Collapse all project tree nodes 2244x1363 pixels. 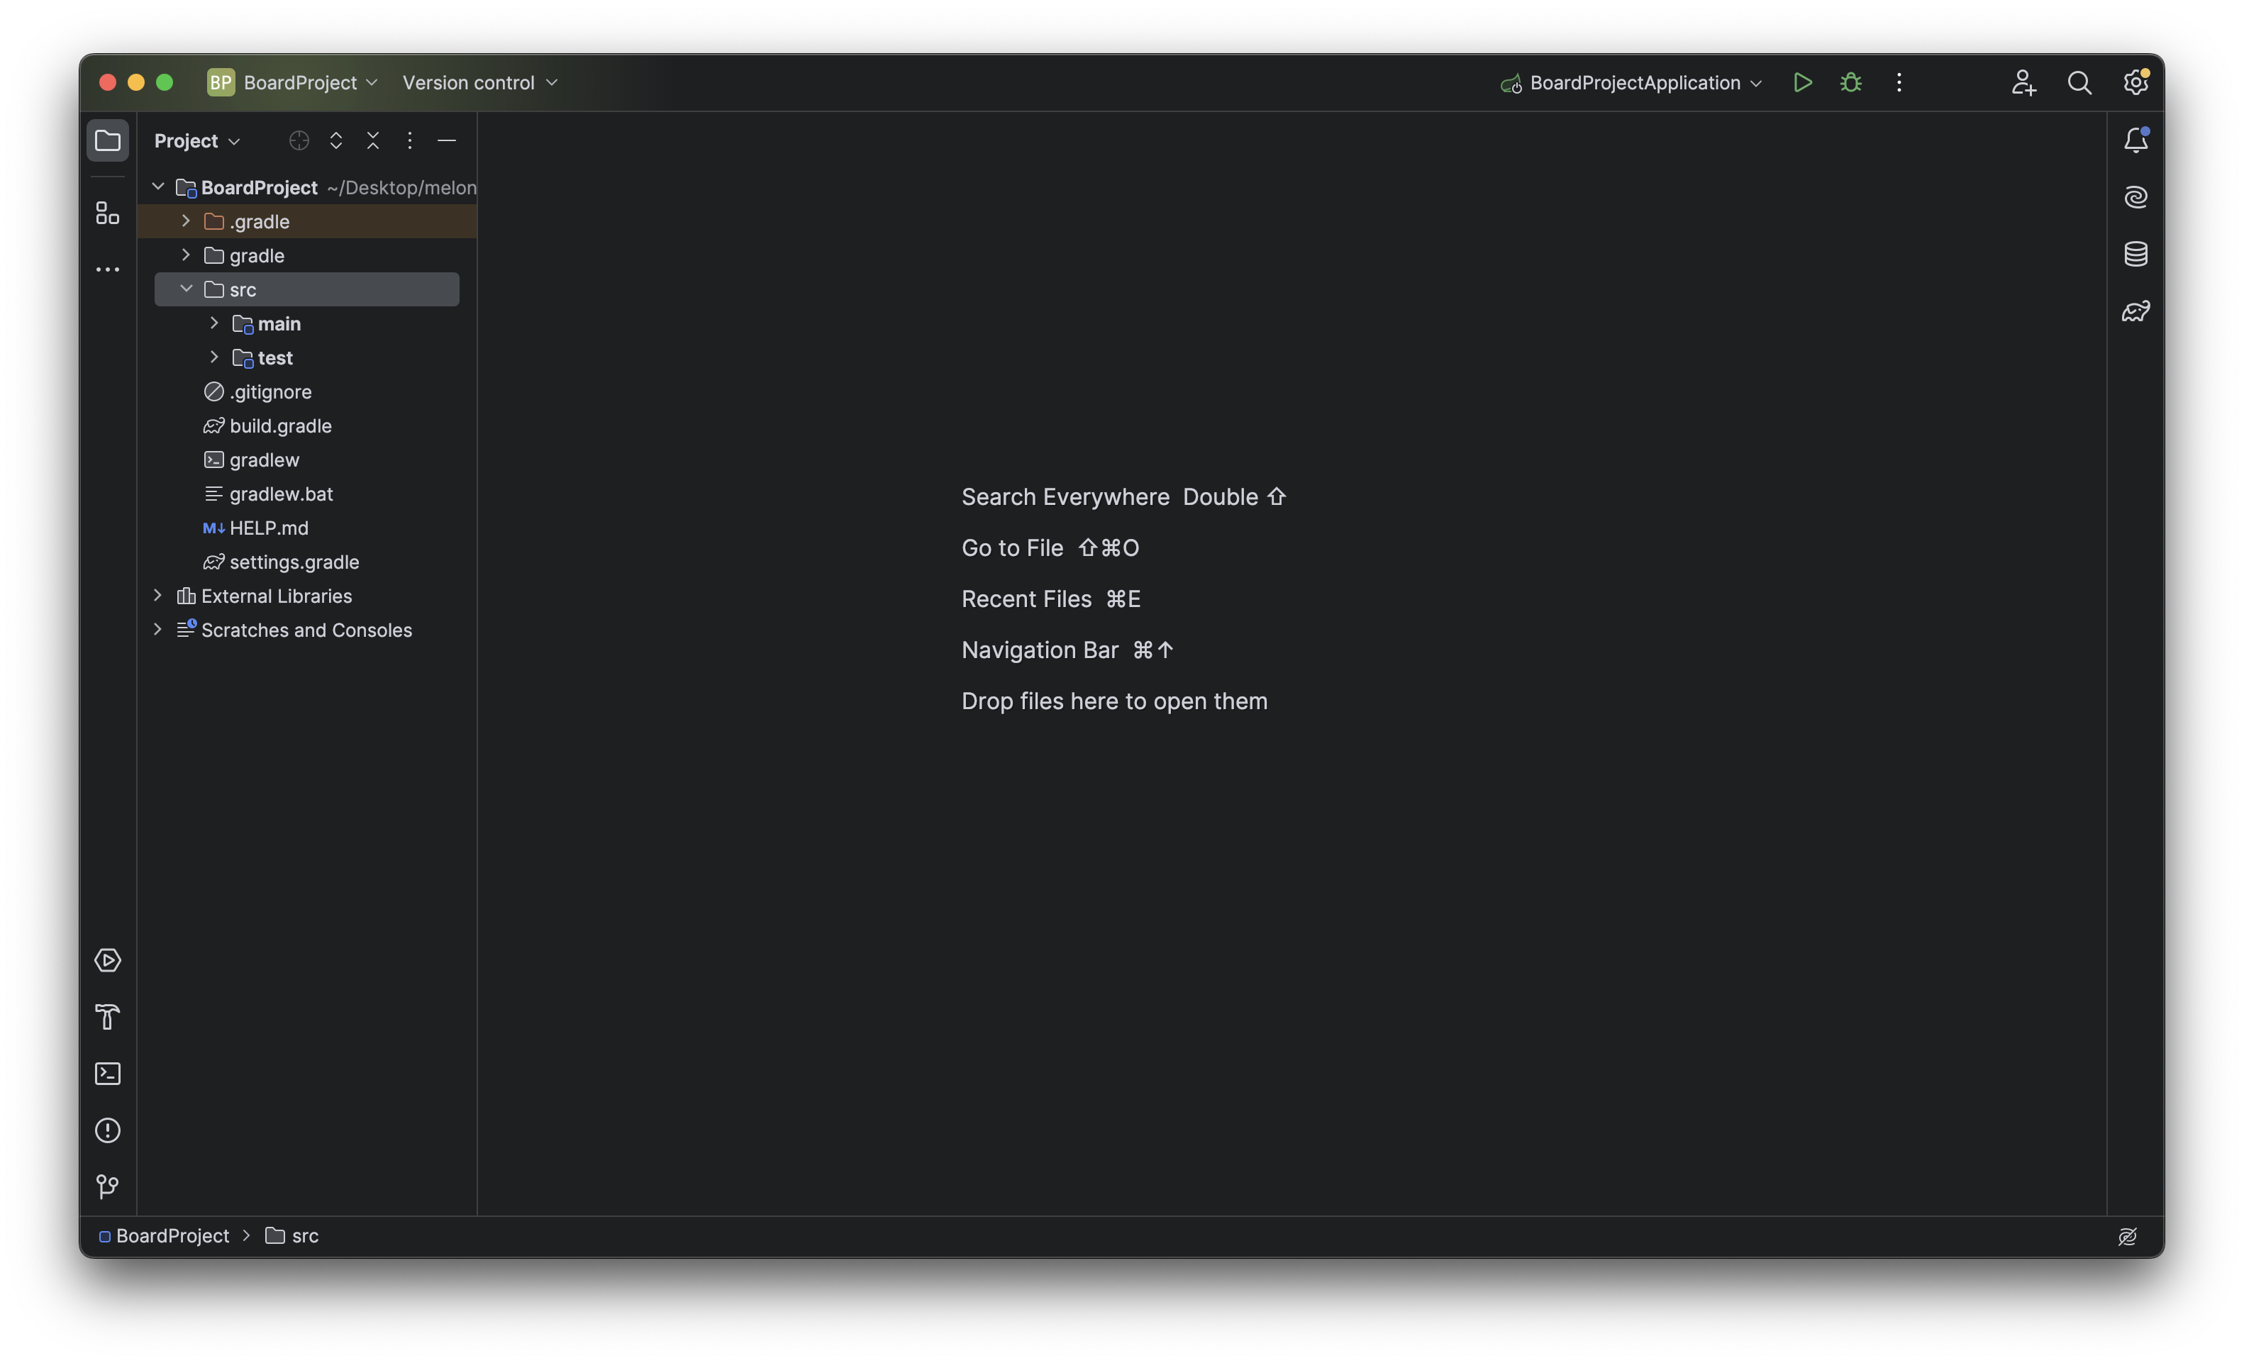372,140
